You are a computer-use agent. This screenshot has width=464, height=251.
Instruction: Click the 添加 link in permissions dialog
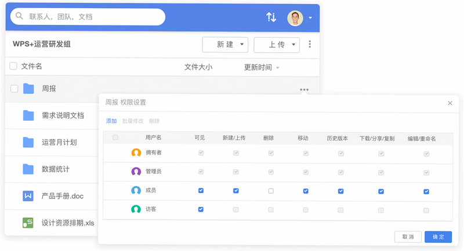click(x=111, y=121)
